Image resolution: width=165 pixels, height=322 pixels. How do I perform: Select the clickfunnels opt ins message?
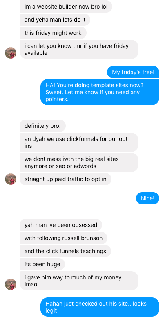[79, 142]
